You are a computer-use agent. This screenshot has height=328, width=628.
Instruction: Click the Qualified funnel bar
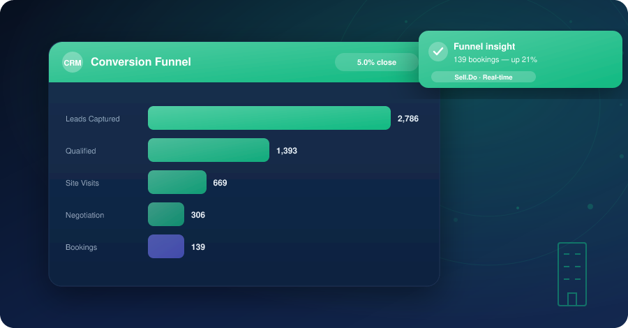coord(209,150)
